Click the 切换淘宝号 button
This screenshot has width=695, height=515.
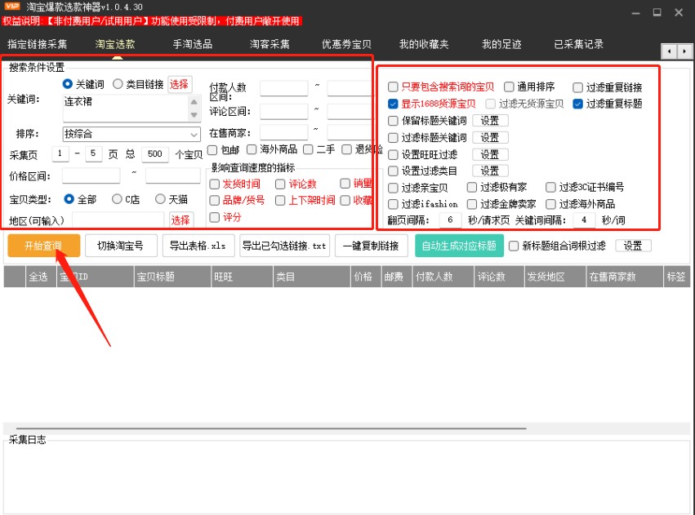pos(121,246)
